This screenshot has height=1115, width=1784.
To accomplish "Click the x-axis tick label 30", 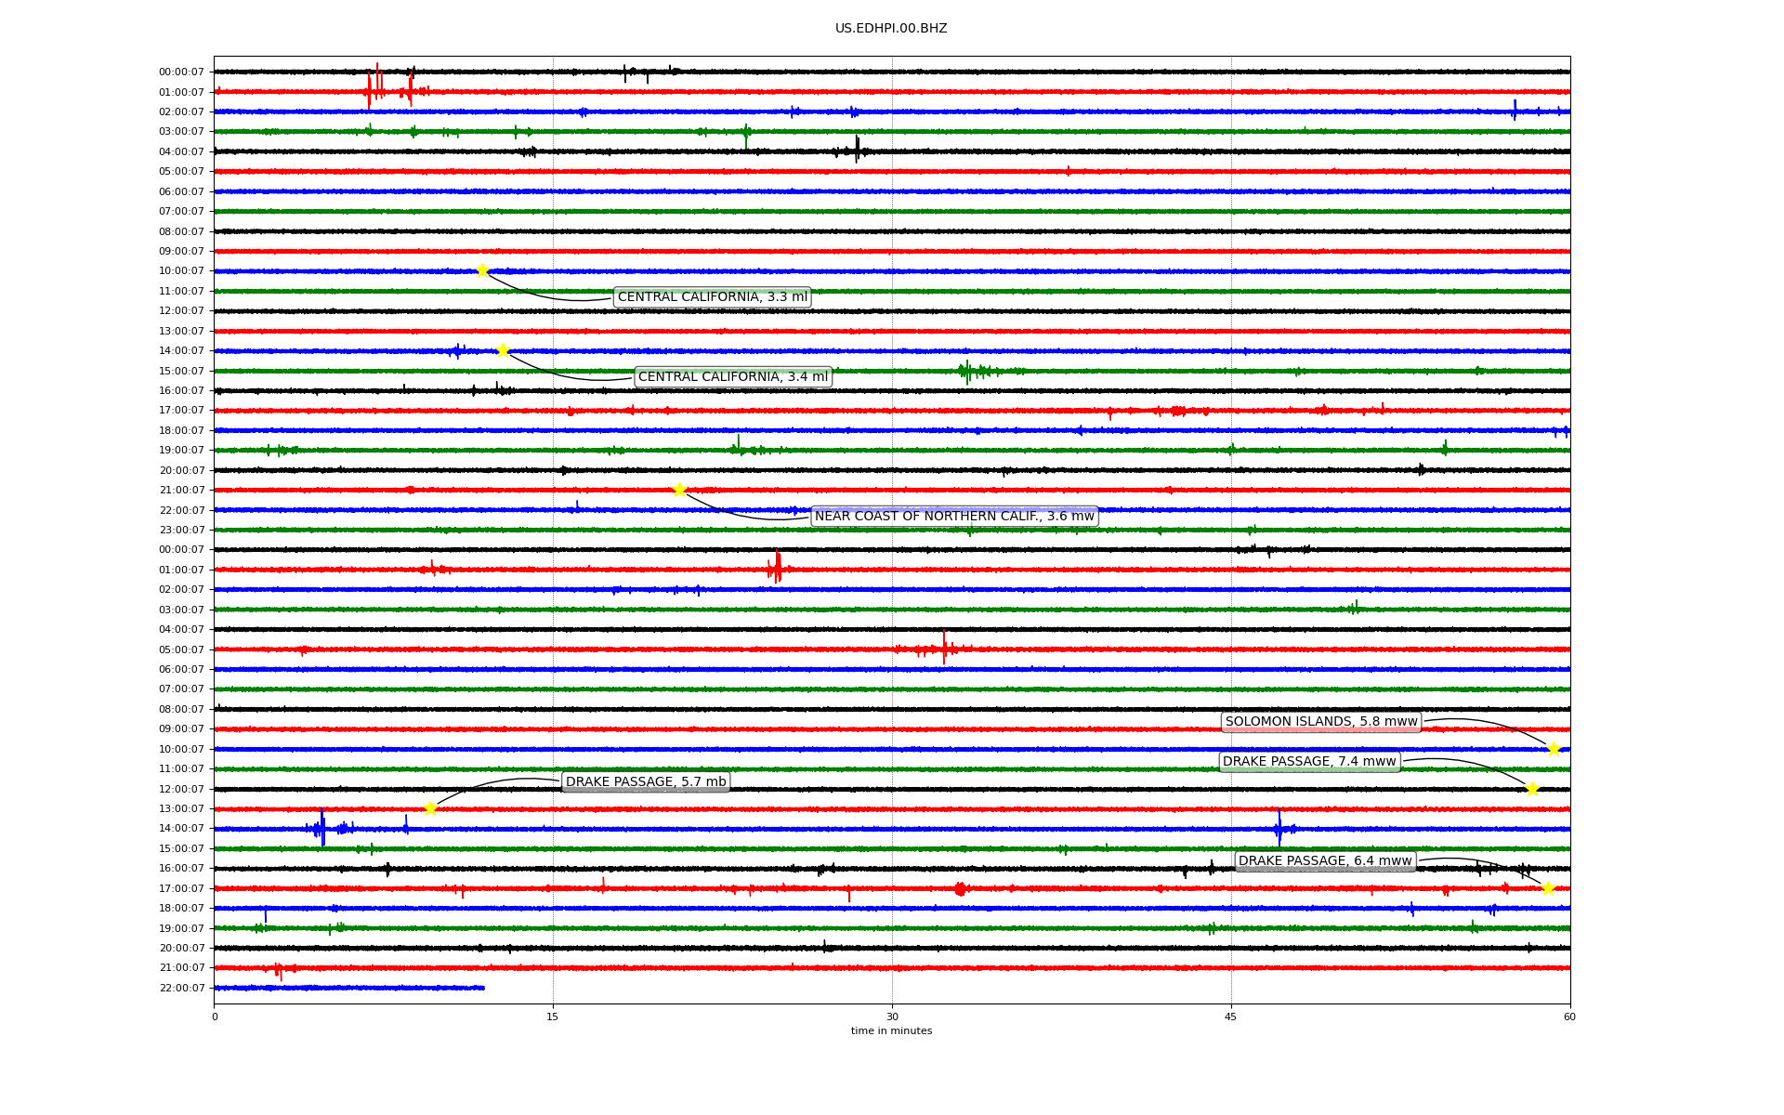I will pos(892,1017).
